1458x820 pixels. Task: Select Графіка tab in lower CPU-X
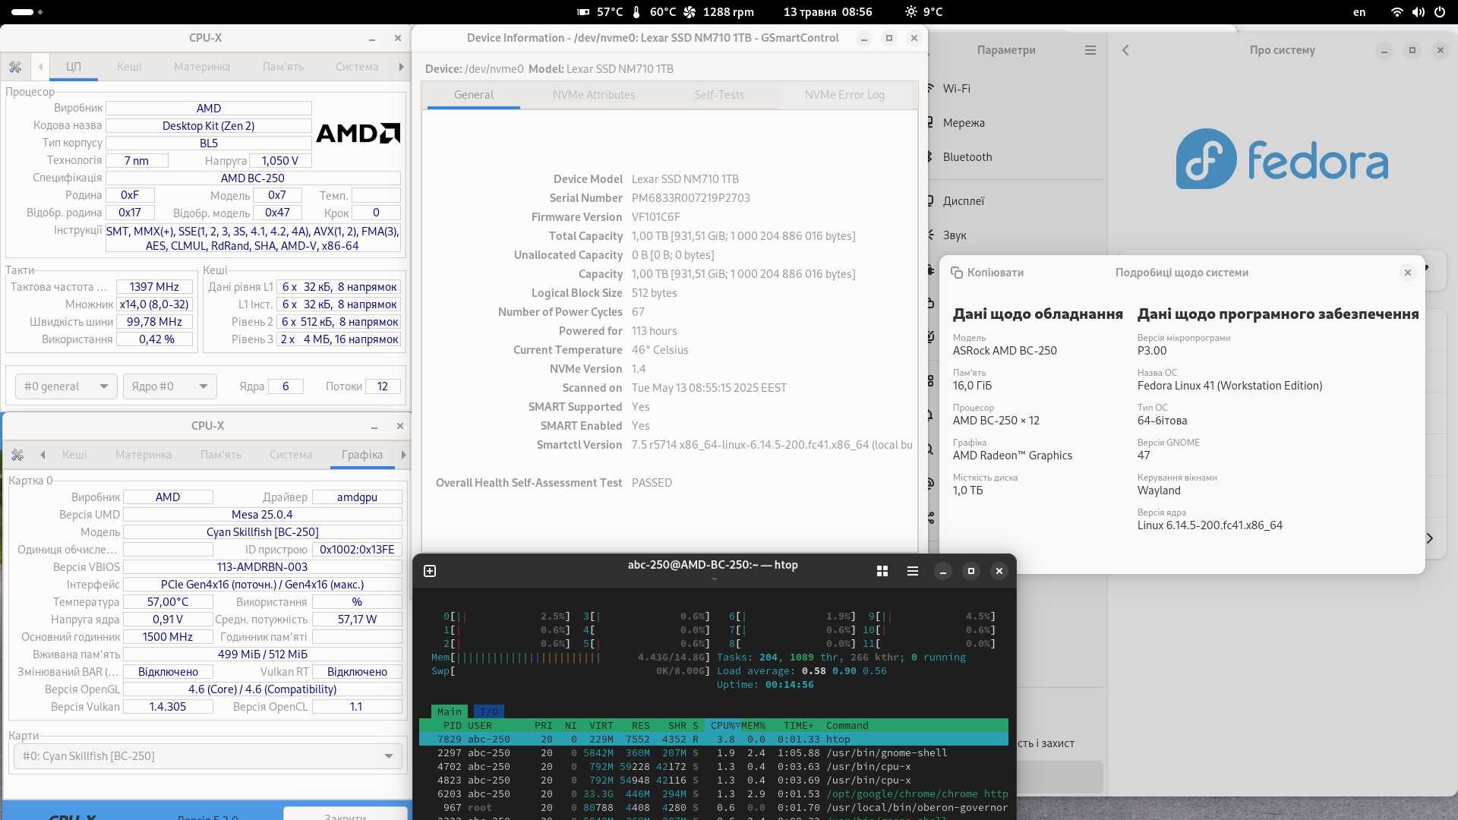(x=362, y=455)
